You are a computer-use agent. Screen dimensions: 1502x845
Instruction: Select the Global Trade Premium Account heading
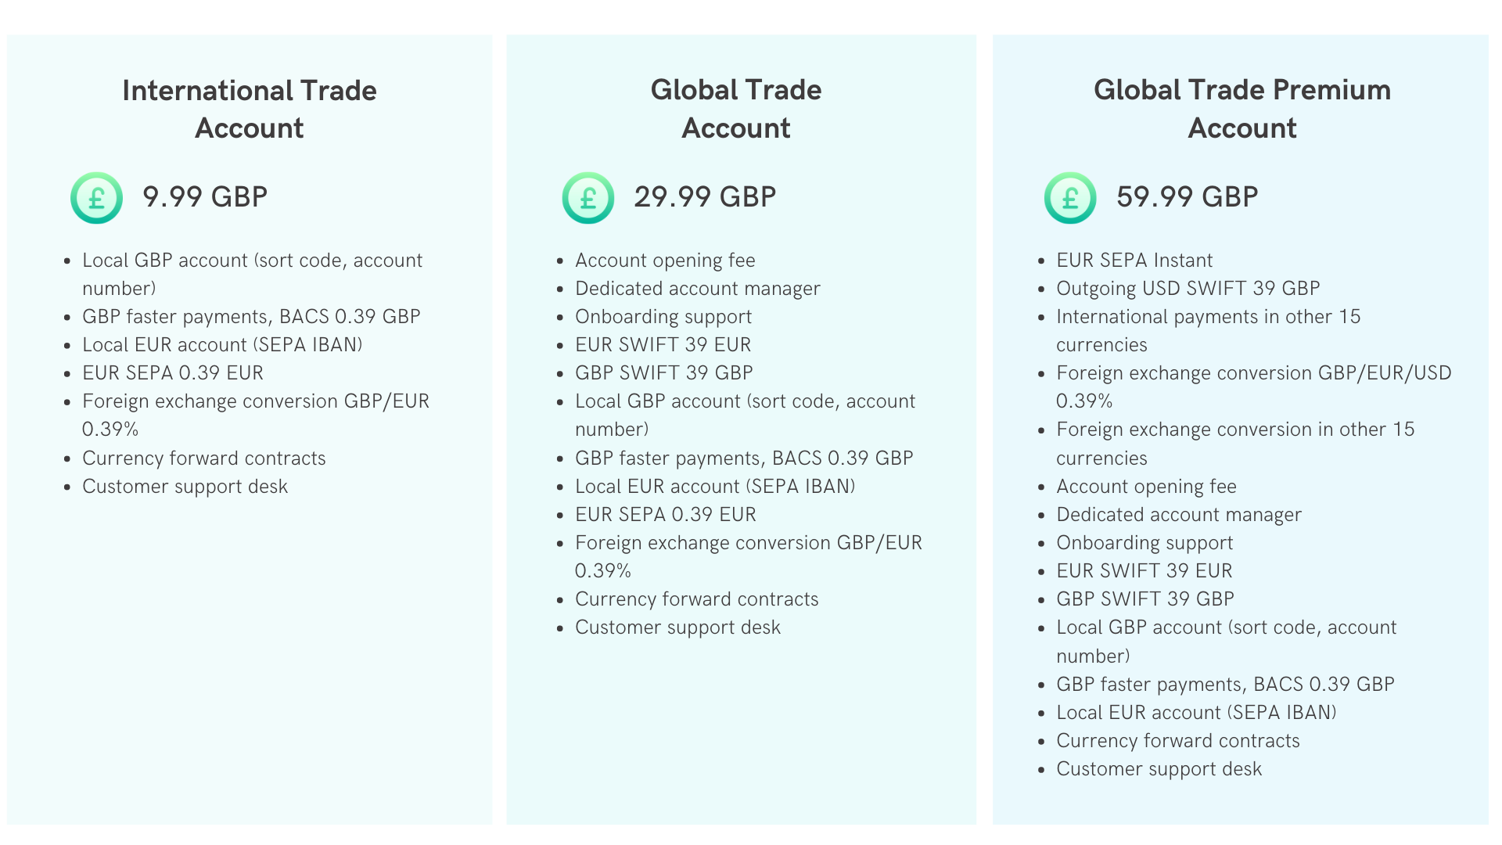click(x=1242, y=109)
